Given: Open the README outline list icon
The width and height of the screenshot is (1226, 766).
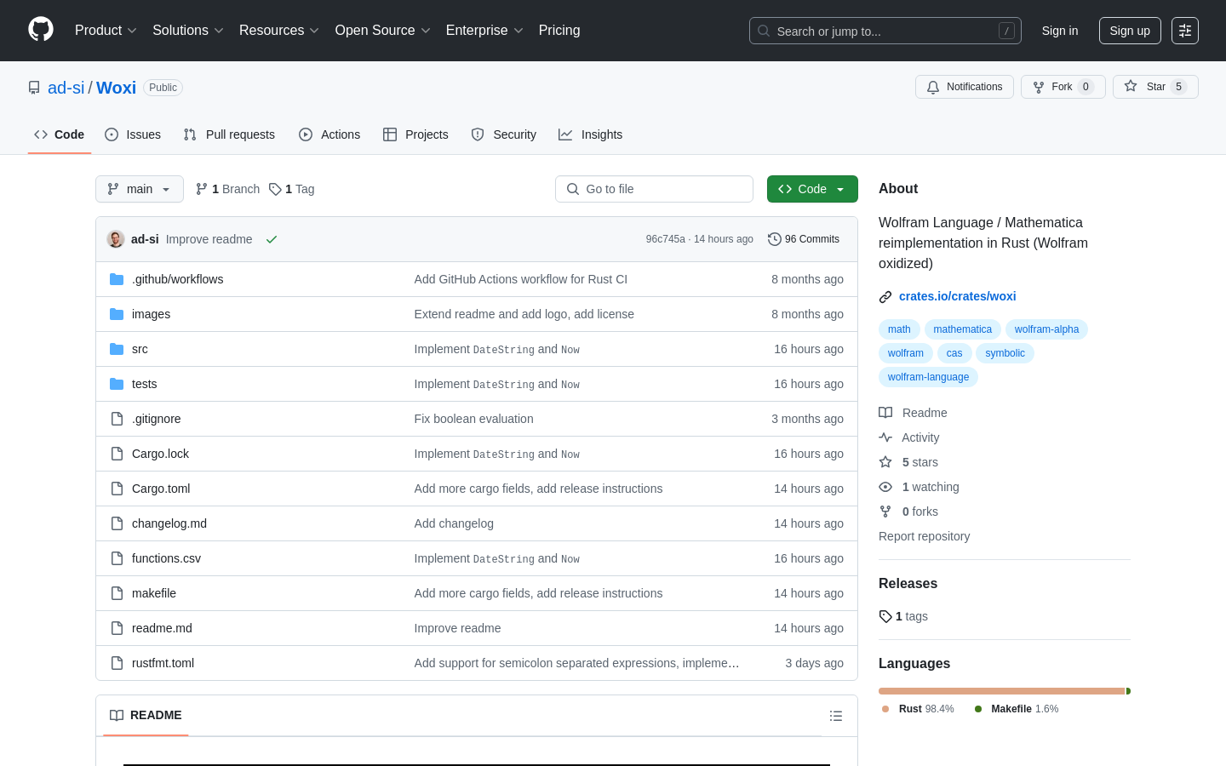Looking at the screenshot, I should [836, 716].
